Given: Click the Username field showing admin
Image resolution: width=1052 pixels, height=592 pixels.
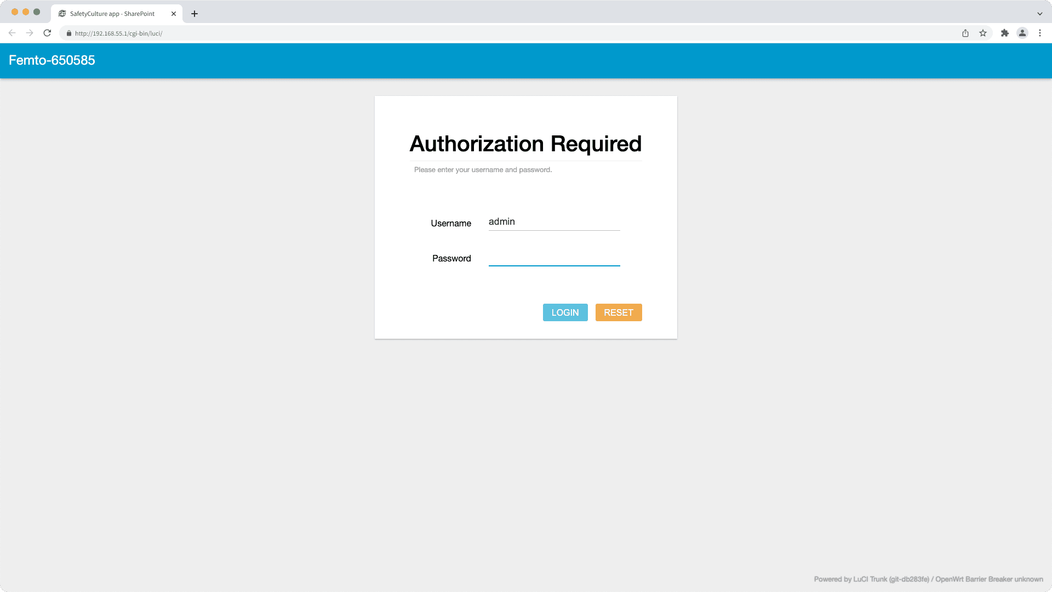Looking at the screenshot, I should coord(554,222).
